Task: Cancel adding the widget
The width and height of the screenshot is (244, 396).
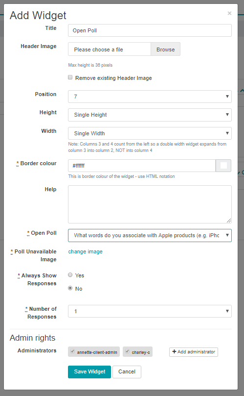Action: tap(127, 372)
